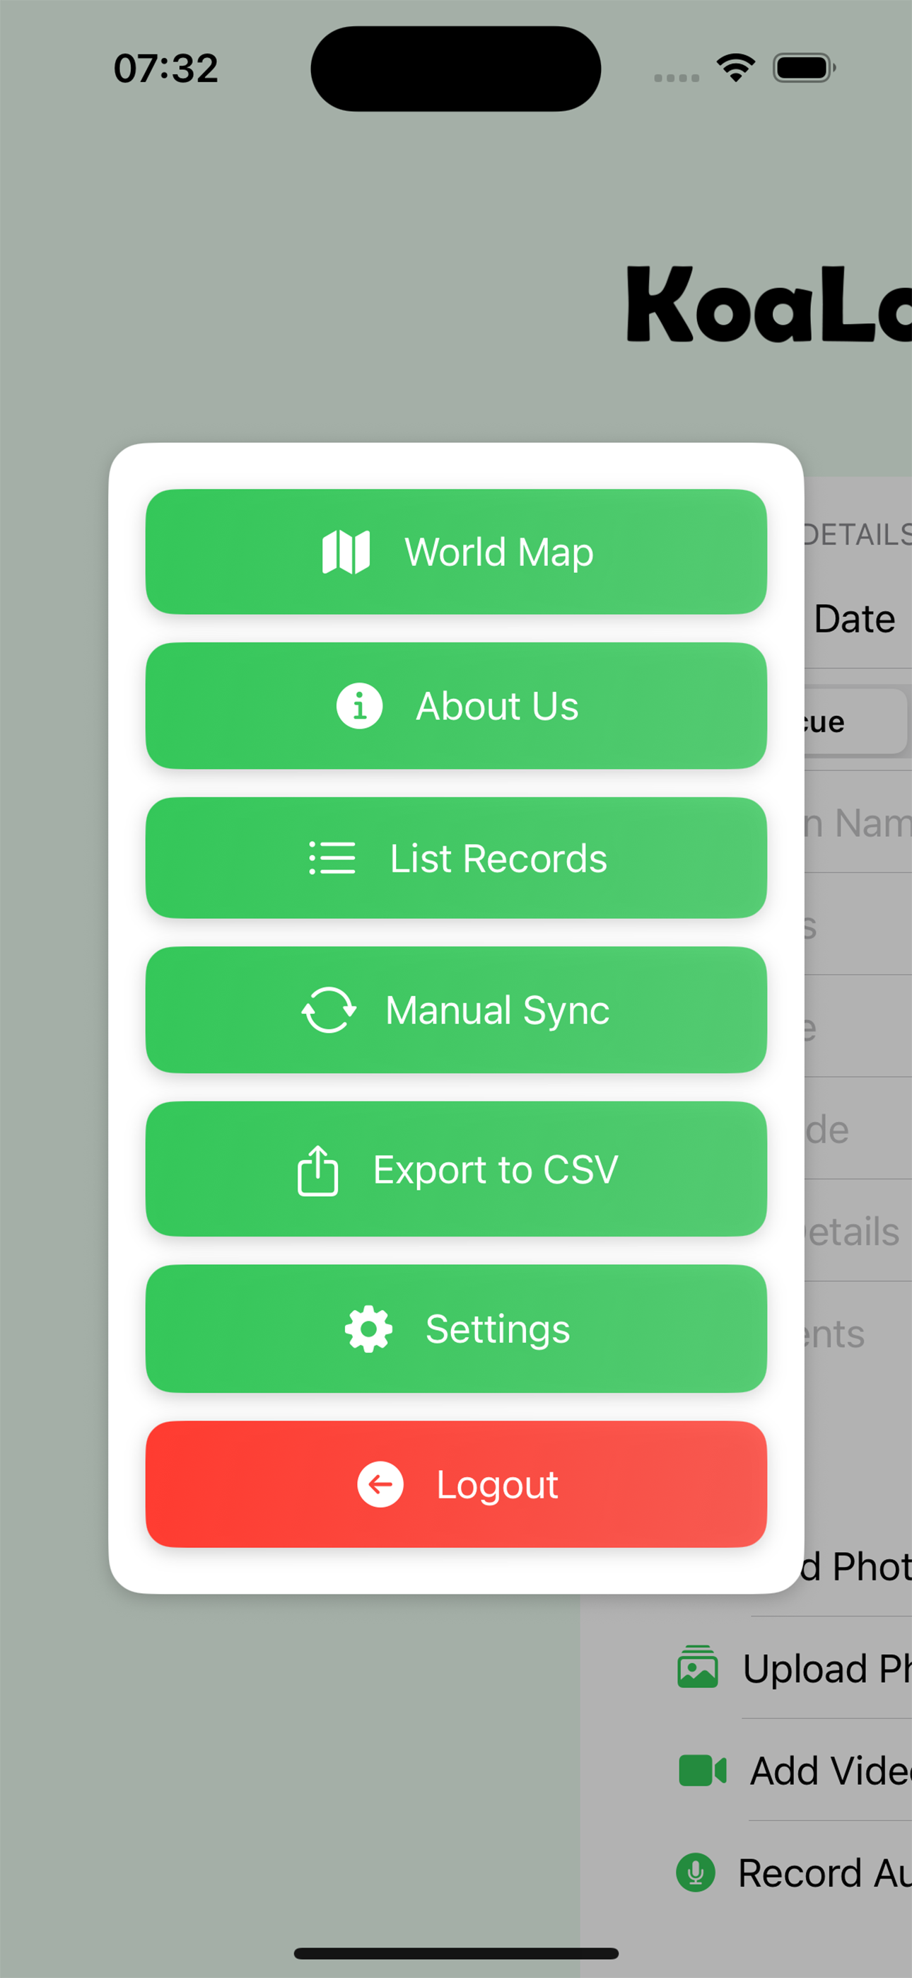Open the World Map menu button
Viewport: 912px width, 1978px height.
456,551
